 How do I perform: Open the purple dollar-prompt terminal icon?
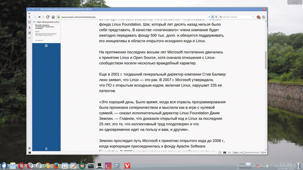click(108, 166)
